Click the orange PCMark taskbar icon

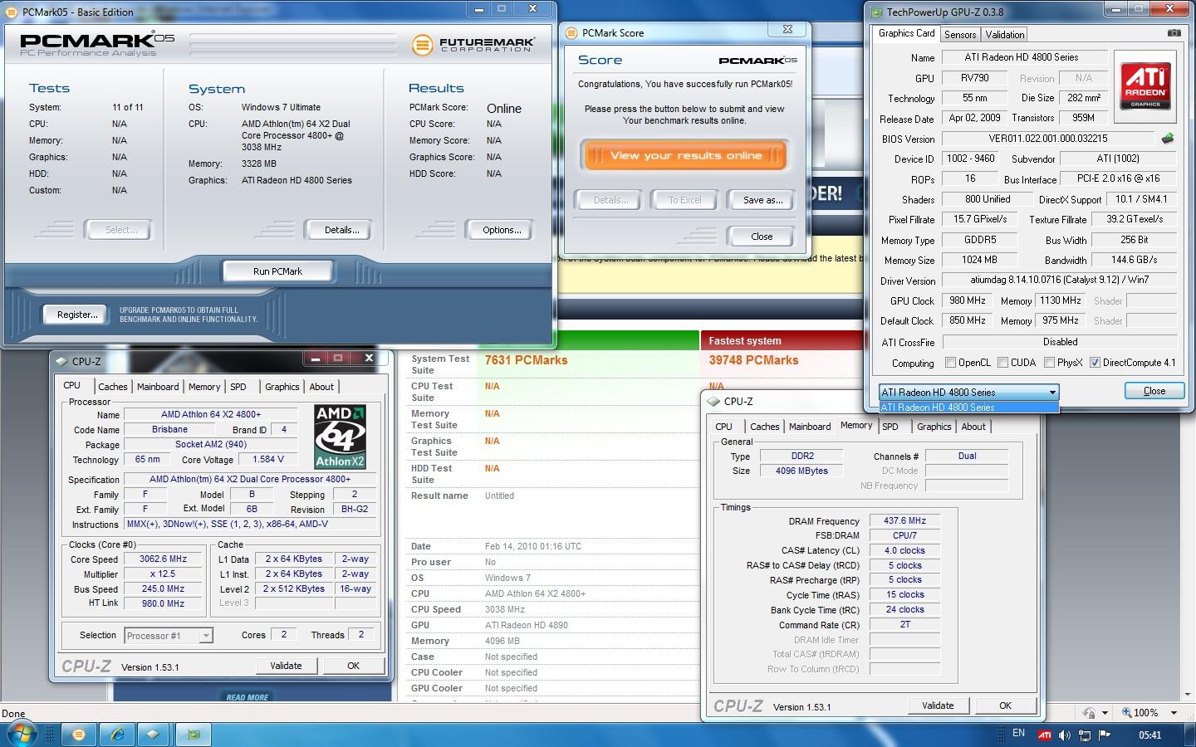(x=79, y=735)
